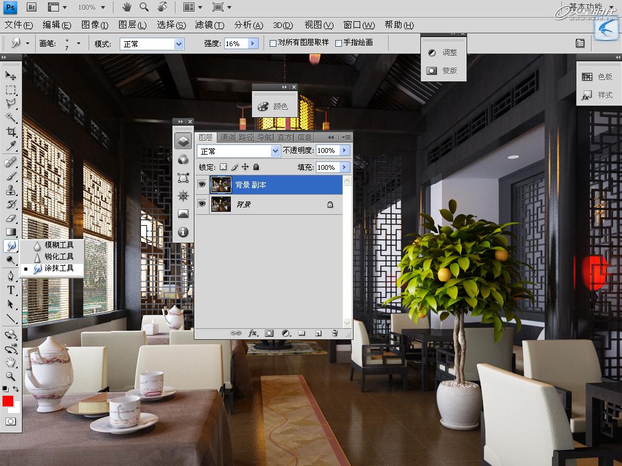Toggle lock all
Image resolution: width=622 pixels, height=466 pixels.
click(x=256, y=167)
